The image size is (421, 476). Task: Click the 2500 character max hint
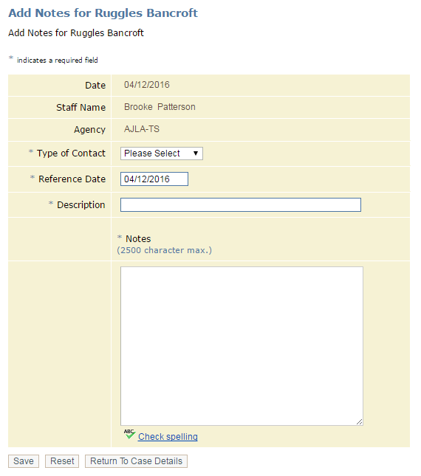(x=164, y=250)
